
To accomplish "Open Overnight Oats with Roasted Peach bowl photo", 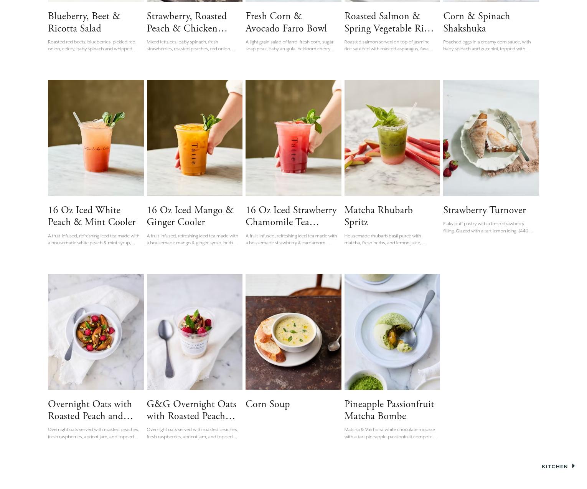I will 96,332.
